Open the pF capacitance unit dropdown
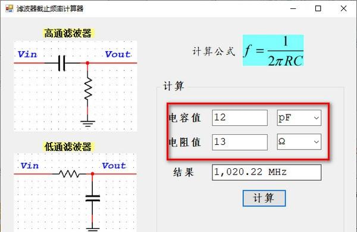 pos(299,117)
